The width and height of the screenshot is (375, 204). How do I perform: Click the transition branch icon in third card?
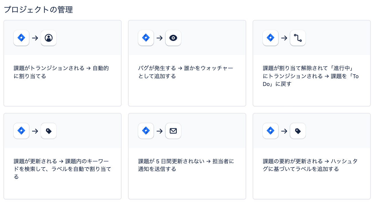click(x=298, y=38)
